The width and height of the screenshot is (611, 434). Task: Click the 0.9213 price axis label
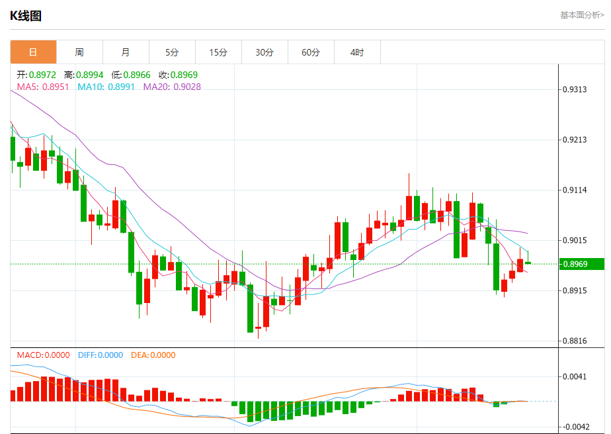tap(575, 140)
